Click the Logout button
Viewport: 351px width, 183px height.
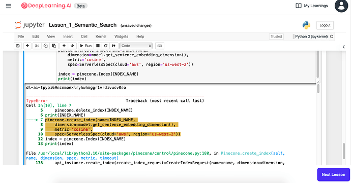pos(325,25)
